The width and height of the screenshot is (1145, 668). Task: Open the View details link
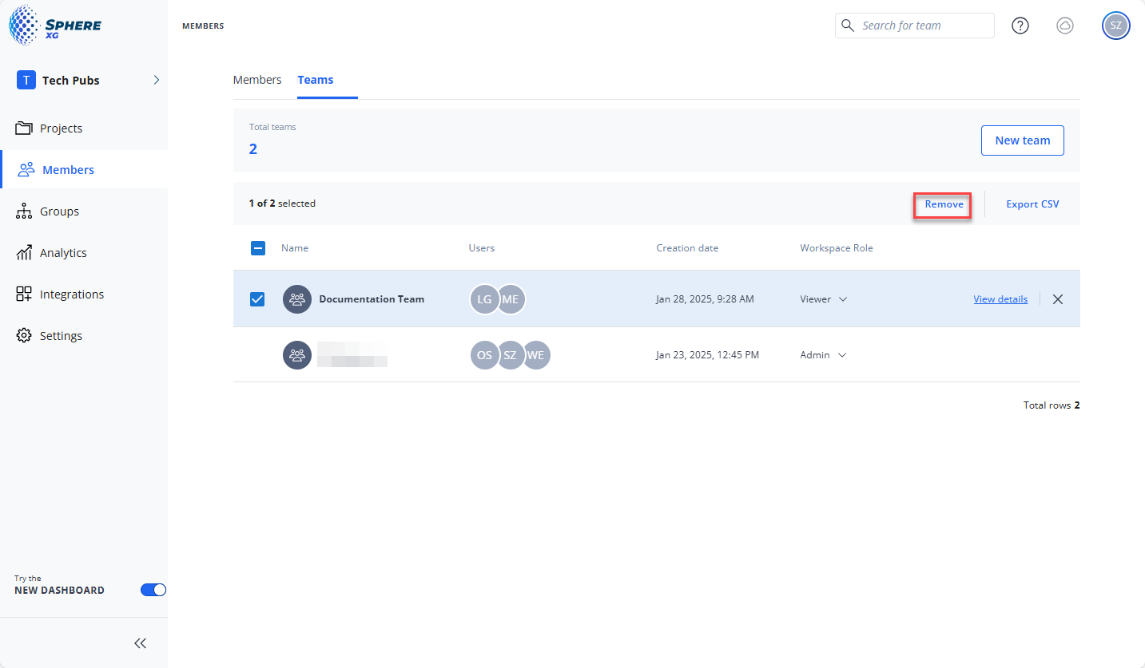[x=1000, y=299]
